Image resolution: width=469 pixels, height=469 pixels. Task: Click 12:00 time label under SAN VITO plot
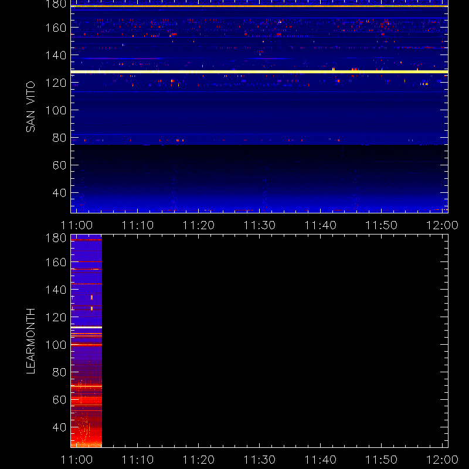click(x=442, y=225)
